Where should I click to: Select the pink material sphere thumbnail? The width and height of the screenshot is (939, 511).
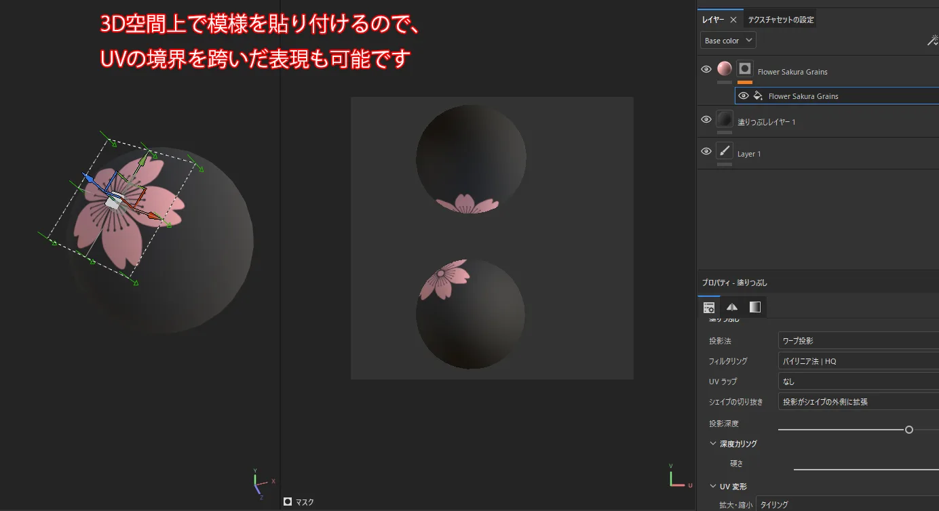(725, 68)
